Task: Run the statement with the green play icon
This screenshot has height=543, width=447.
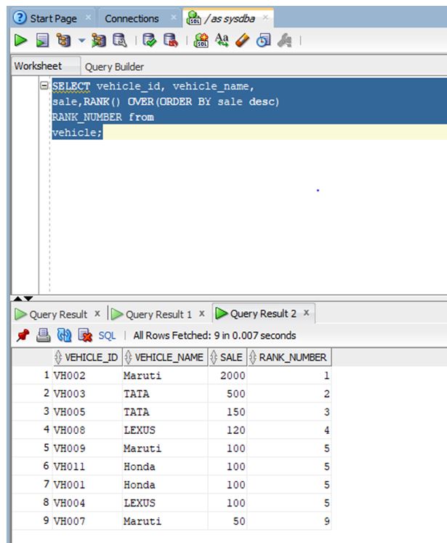Action: (x=21, y=41)
